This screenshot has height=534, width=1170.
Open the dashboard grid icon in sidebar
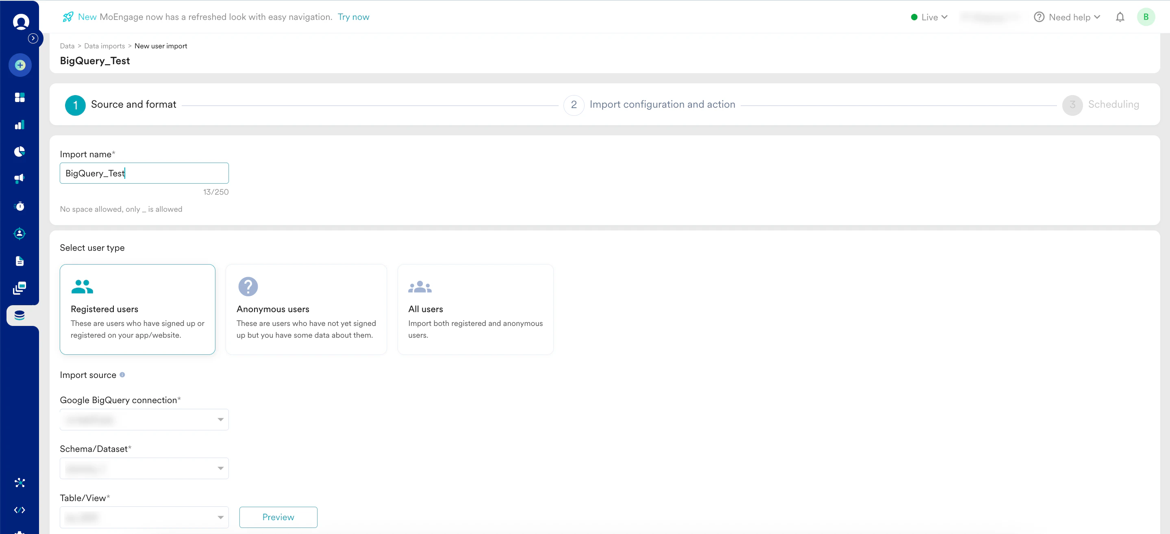20,98
